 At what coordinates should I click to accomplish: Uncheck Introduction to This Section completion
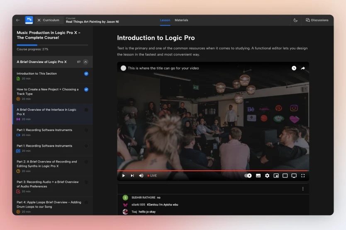[86, 74]
